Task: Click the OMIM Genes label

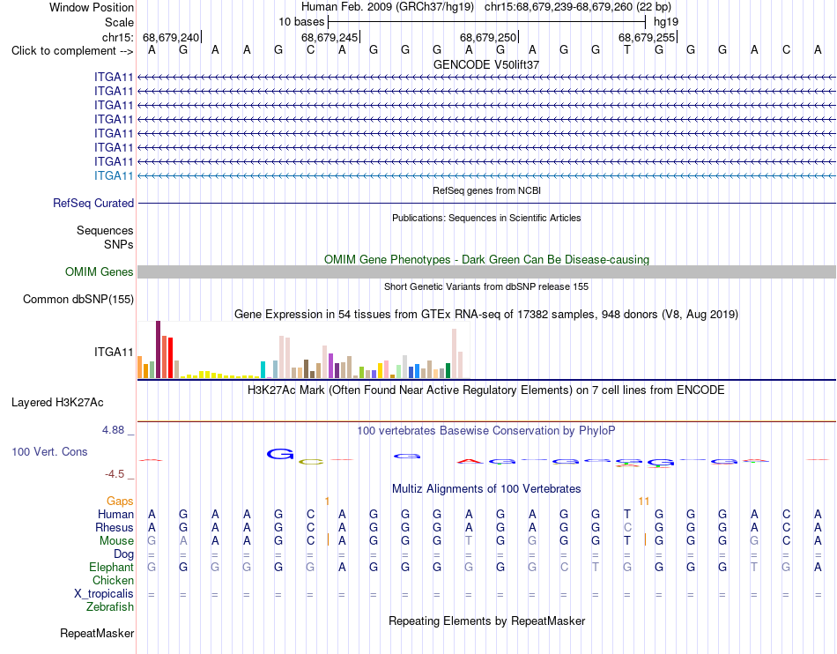Action: click(99, 271)
